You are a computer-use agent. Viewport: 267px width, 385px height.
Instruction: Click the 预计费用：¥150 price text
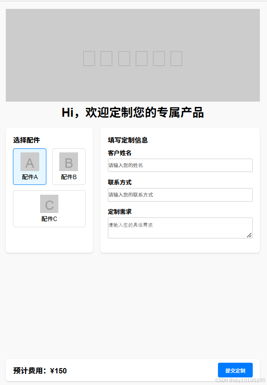40,370
